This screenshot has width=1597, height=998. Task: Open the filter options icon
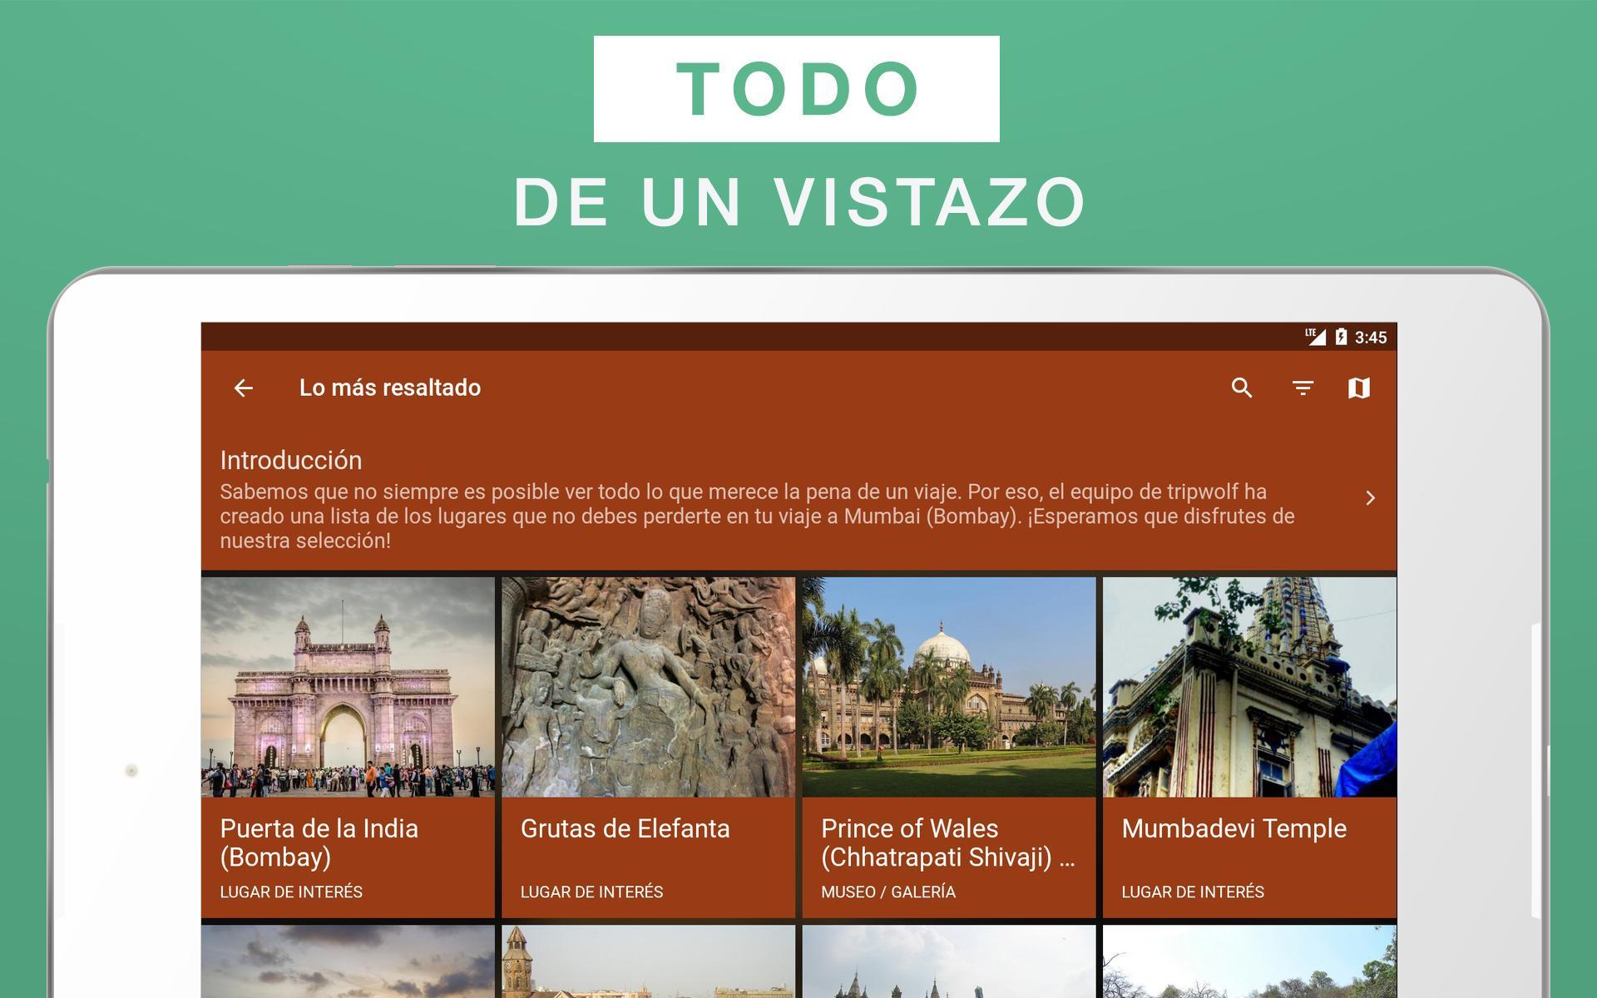tap(1303, 388)
